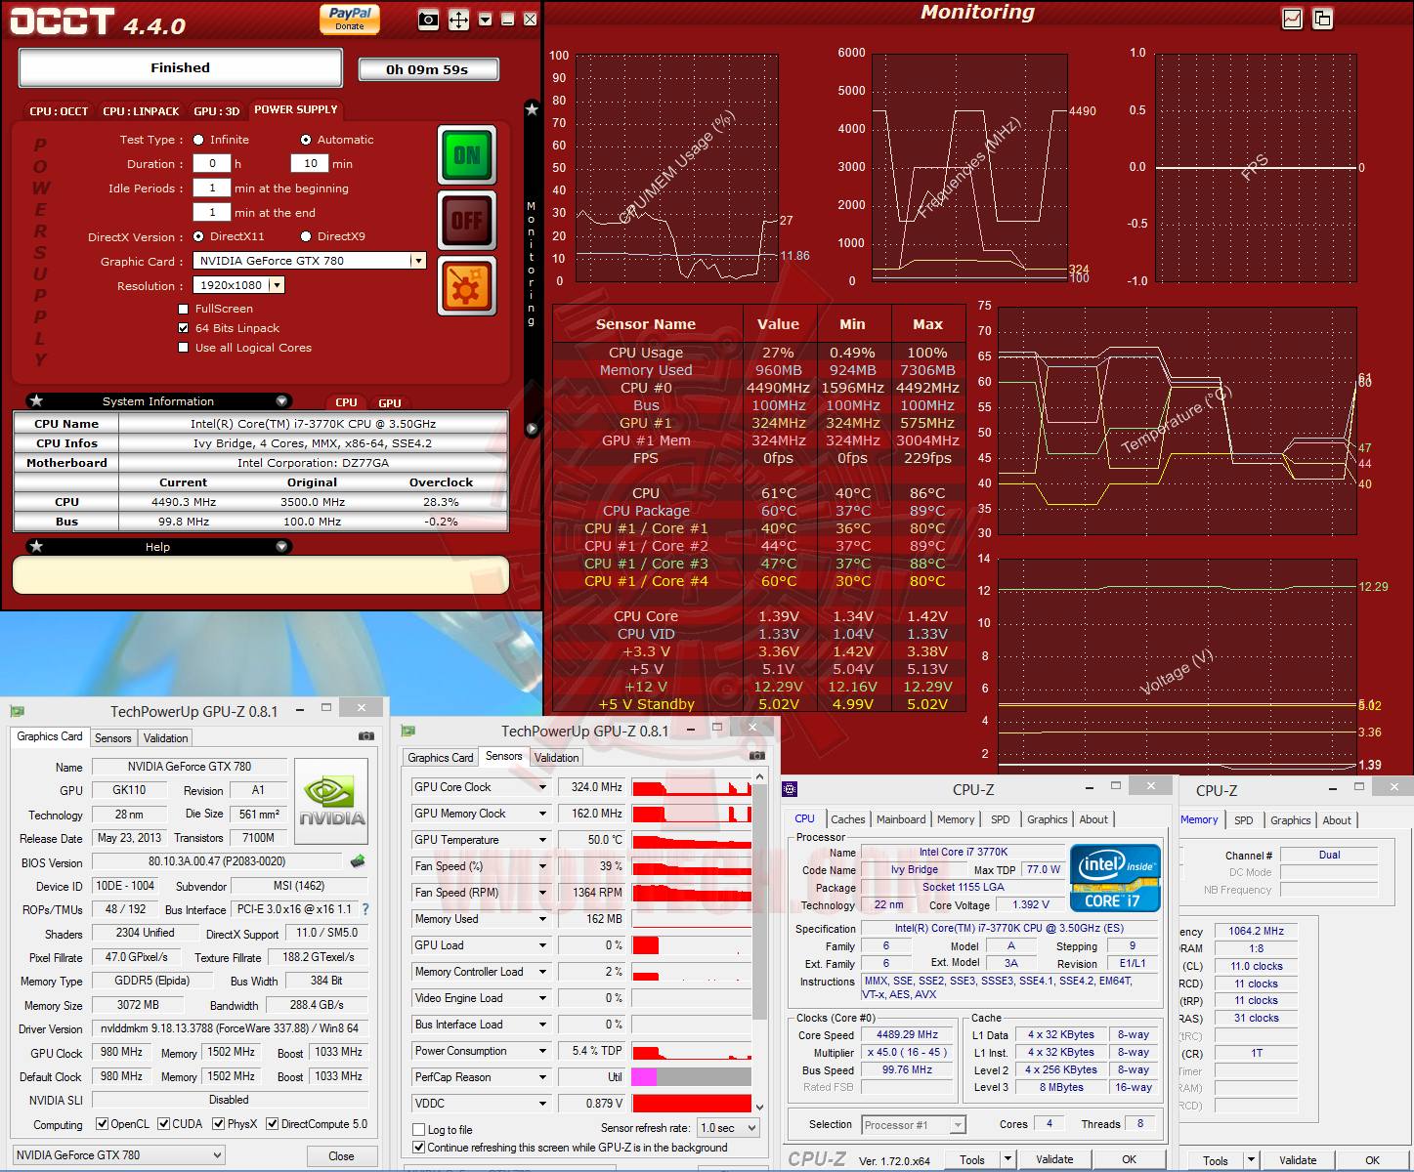Choose DirectX11 version

pos(198,236)
